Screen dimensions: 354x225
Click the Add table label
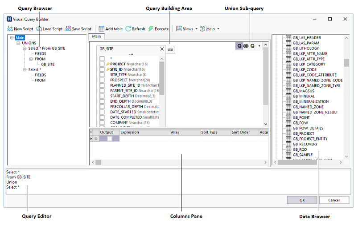(114, 29)
